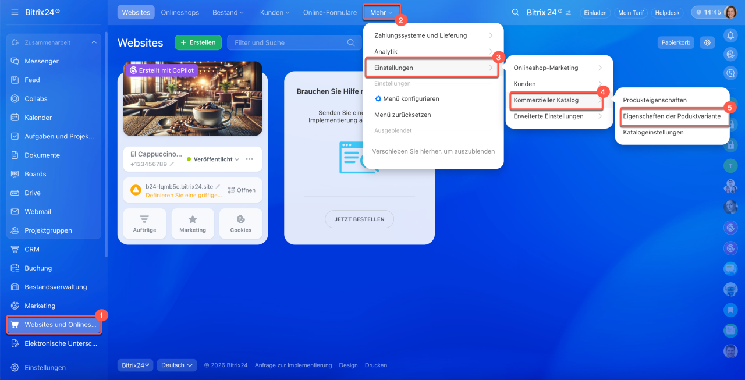This screenshot has width=745, height=380.
Task: Expand Erweiterte Einstellungen submenu
Action: (x=559, y=116)
